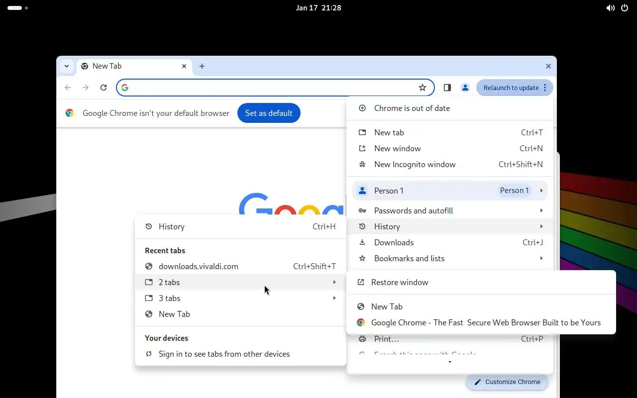This screenshot has width=637, height=398.
Task: Close the New Tab tab with its X
Action: (184, 66)
